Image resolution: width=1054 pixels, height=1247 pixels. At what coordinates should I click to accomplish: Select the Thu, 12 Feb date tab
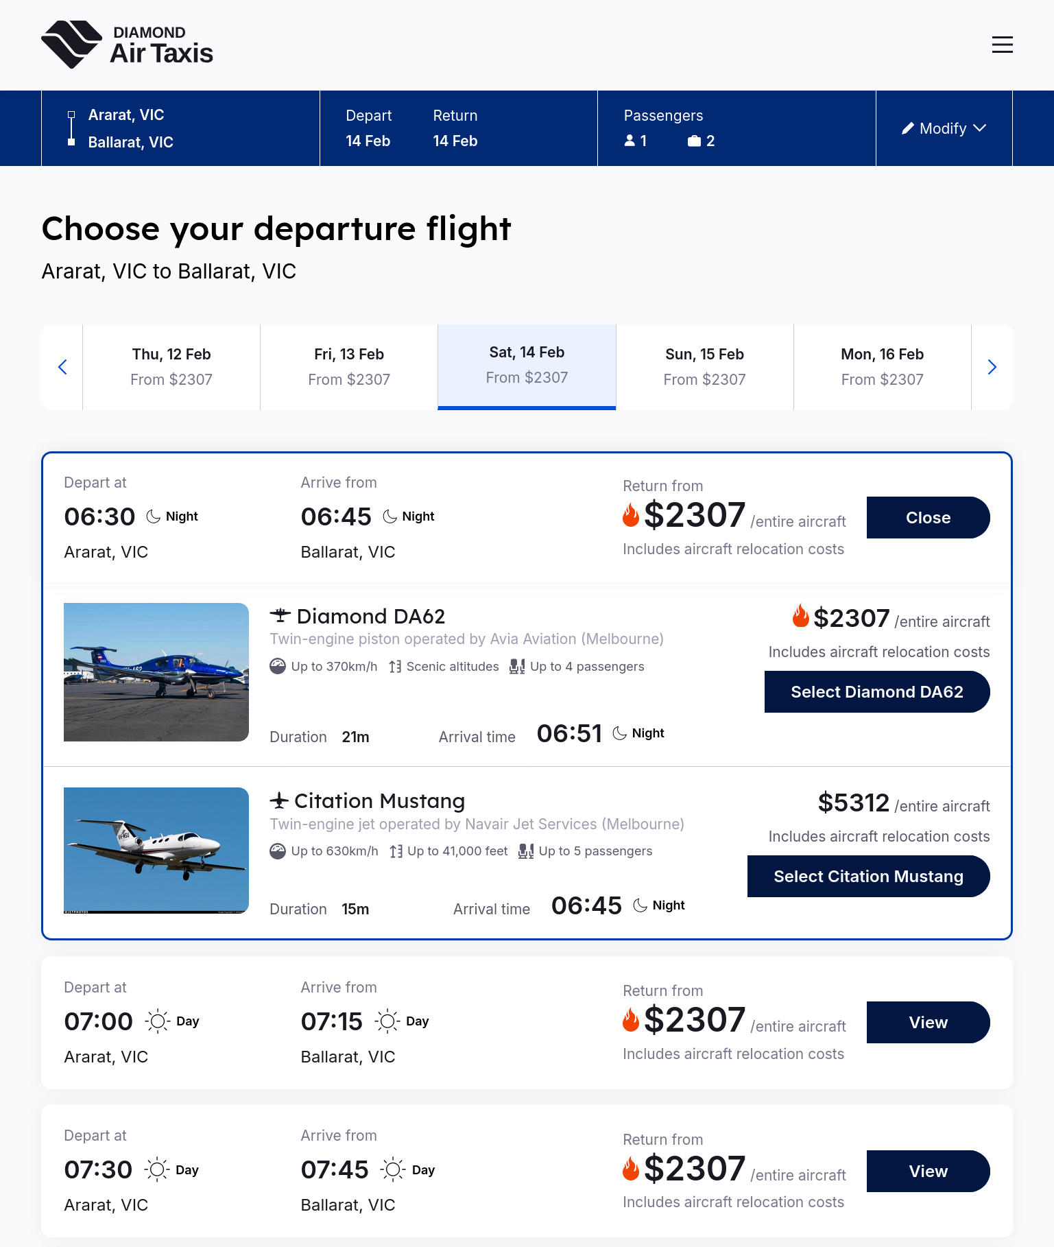171,367
